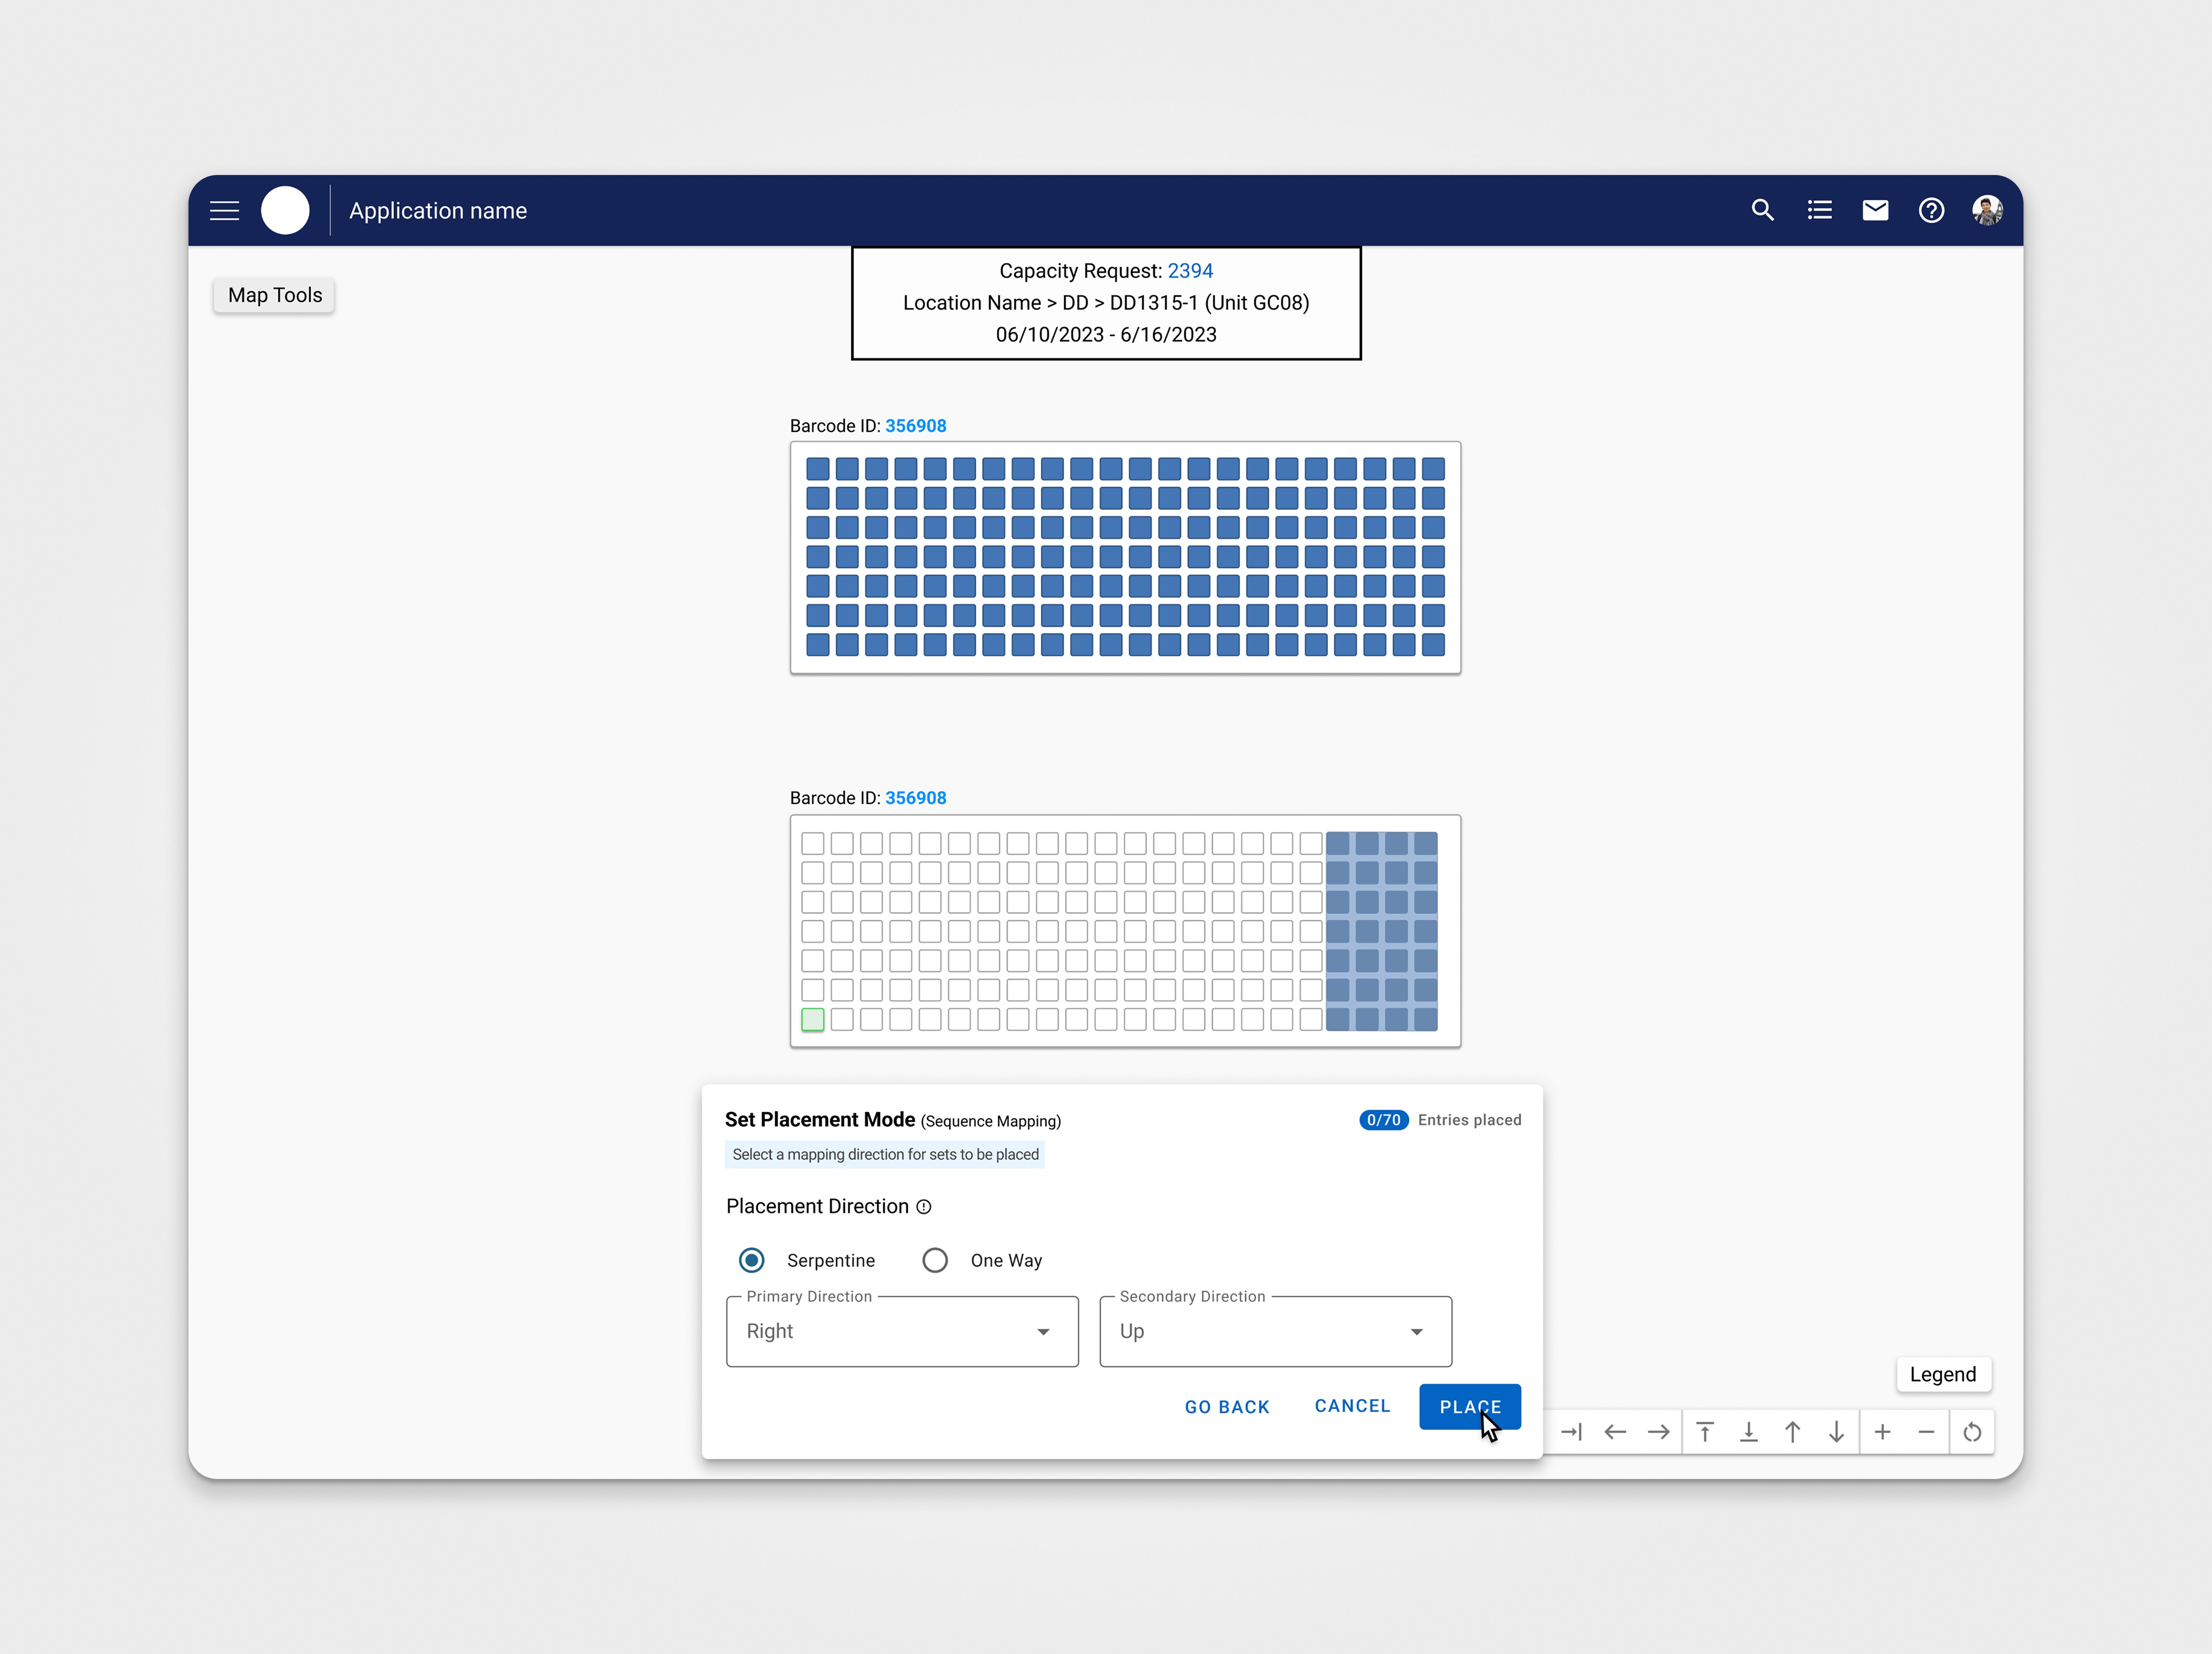Click the pan up arrow icon
The width and height of the screenshot is (2212, 1654).
tap(1793, 1432)
